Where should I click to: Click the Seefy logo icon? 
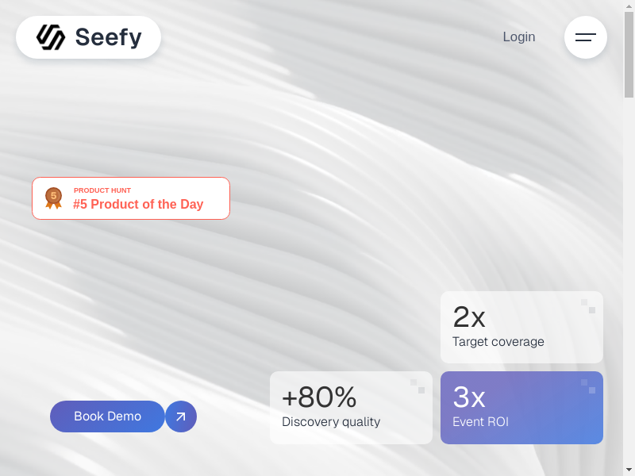51,37
